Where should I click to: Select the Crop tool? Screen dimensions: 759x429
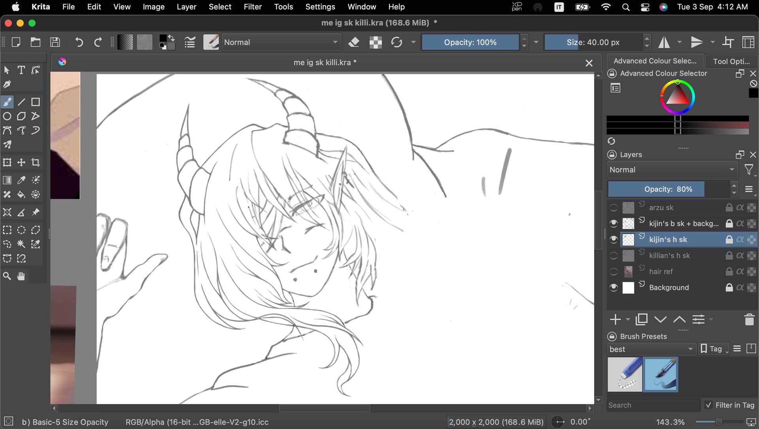pos(36,162)
